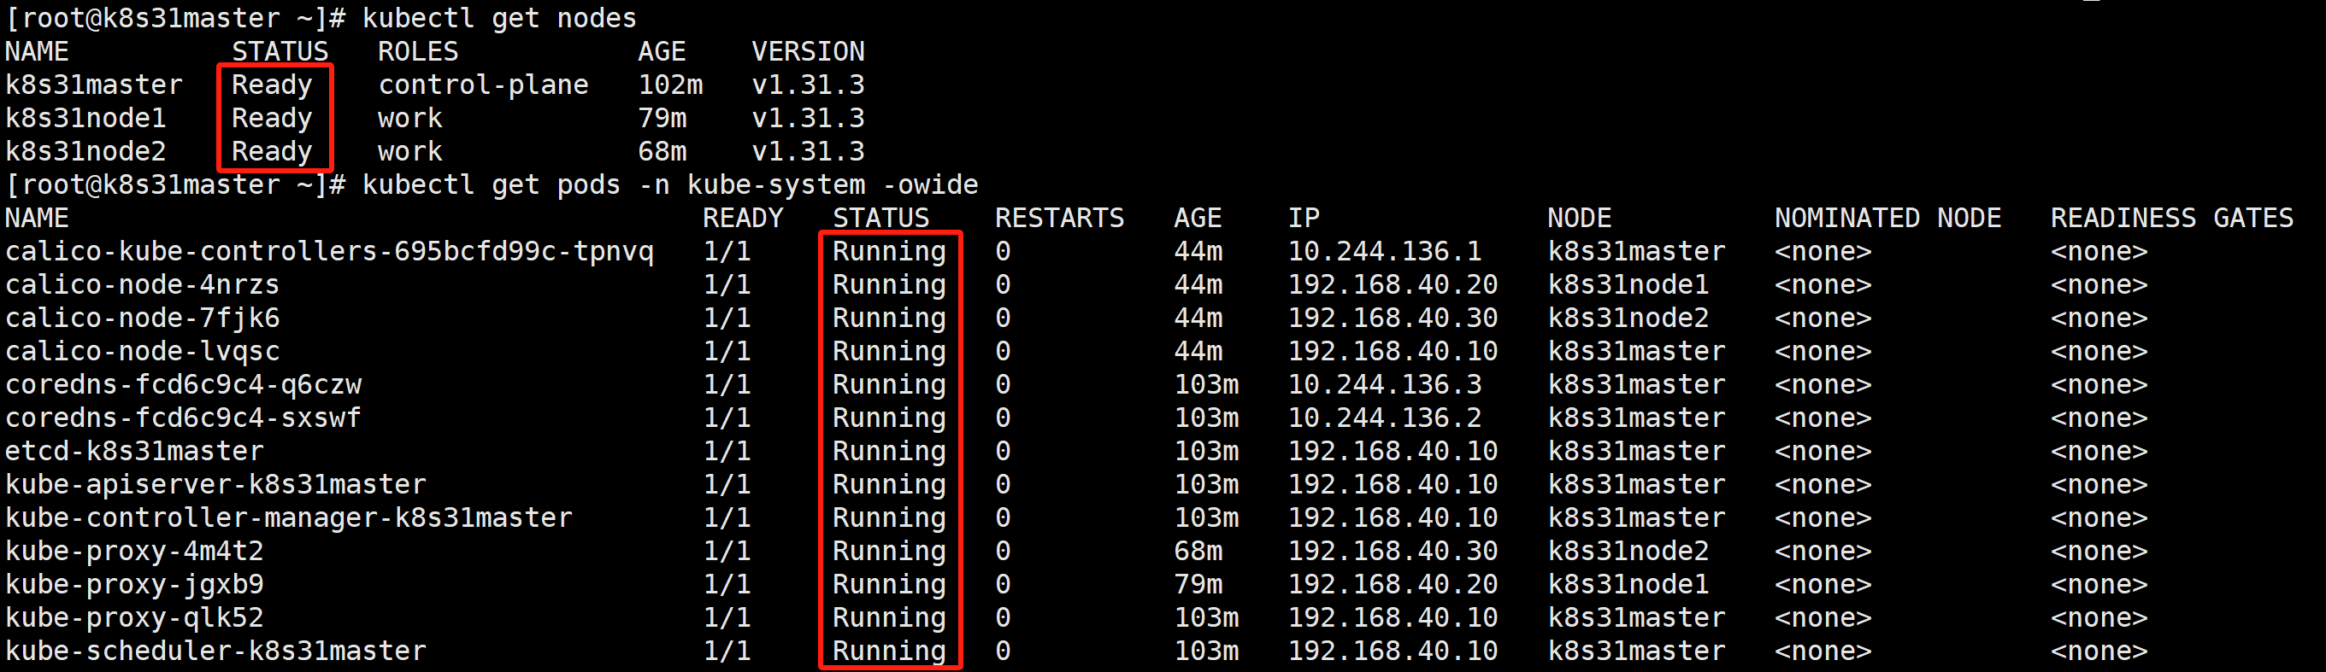Screen dimensions: 2326x672
Task: Select pod name kube-controller-manager-k8s31master
Action: [289, 517]
